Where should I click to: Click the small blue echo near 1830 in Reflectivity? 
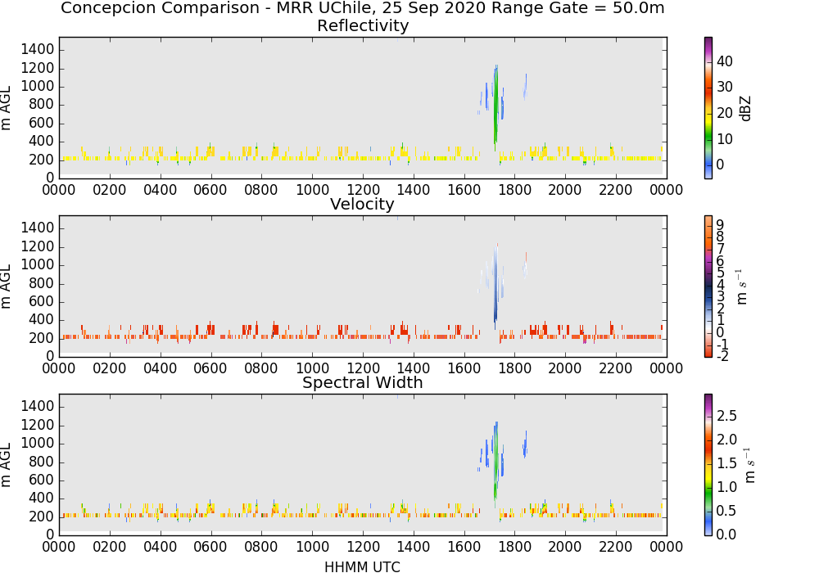coord(525,88)
